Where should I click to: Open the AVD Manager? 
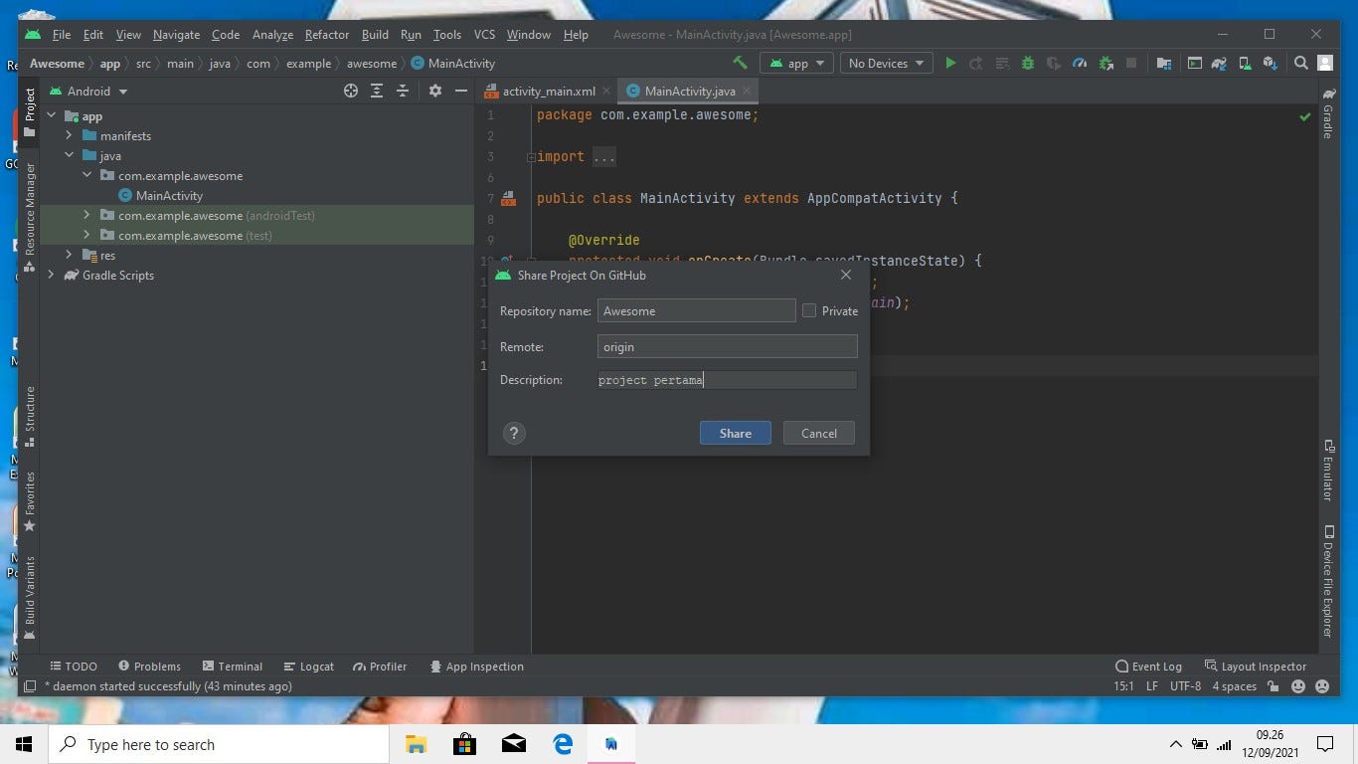point(1244,63)
